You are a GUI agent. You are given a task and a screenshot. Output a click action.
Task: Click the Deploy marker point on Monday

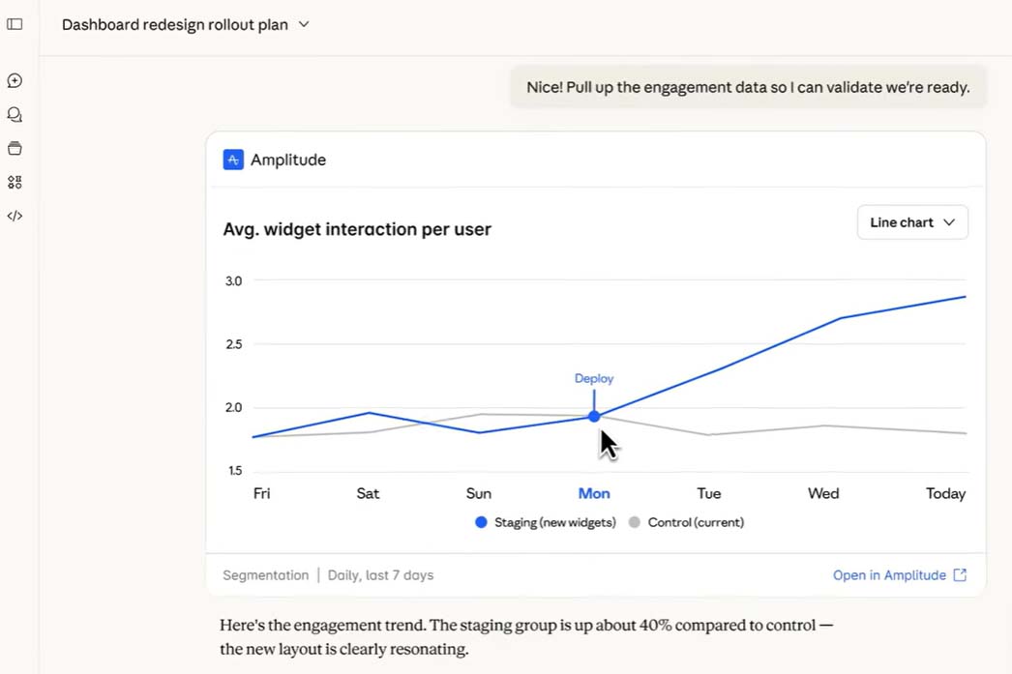(x=594, y=417)
